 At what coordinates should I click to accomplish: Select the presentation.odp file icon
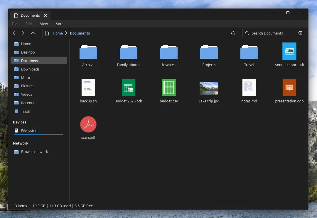coord(289,87)
